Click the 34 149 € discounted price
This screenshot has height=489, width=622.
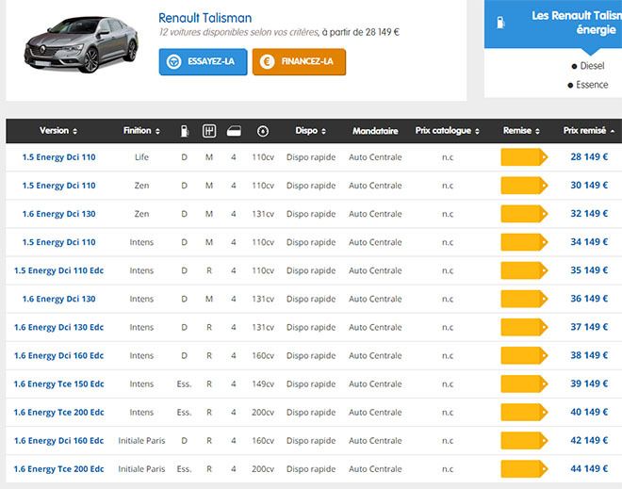(589, 241)
